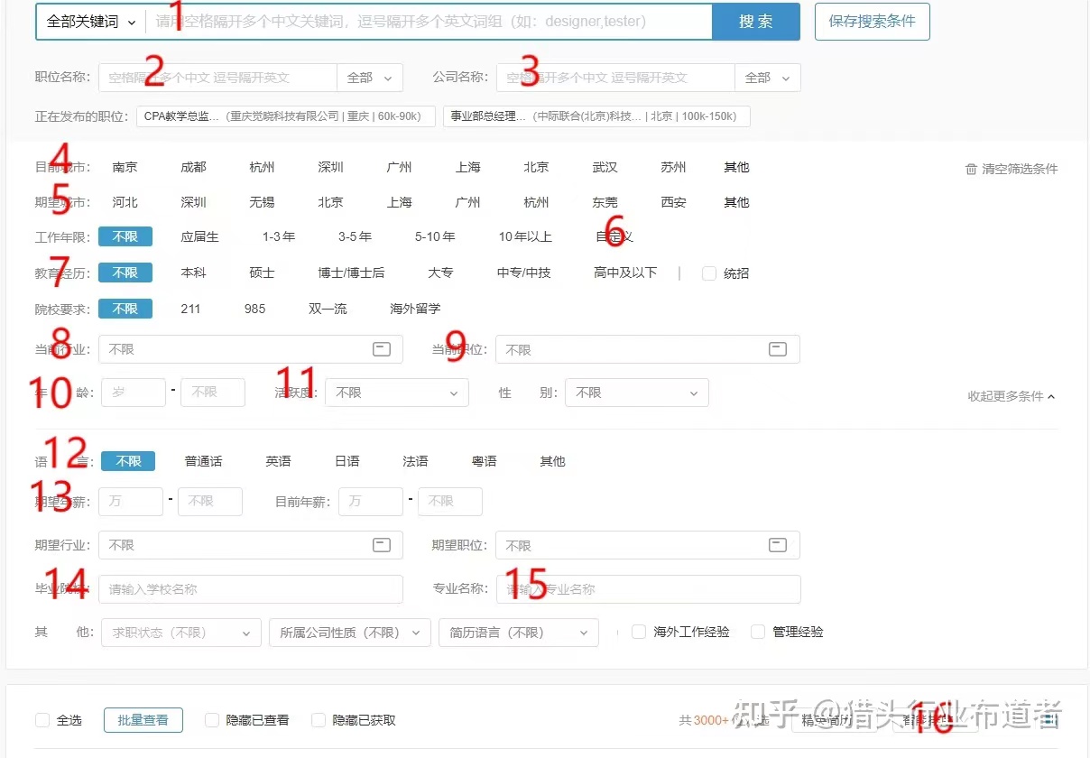
Task: Check the 统招 checkbox
Action: 709,273
